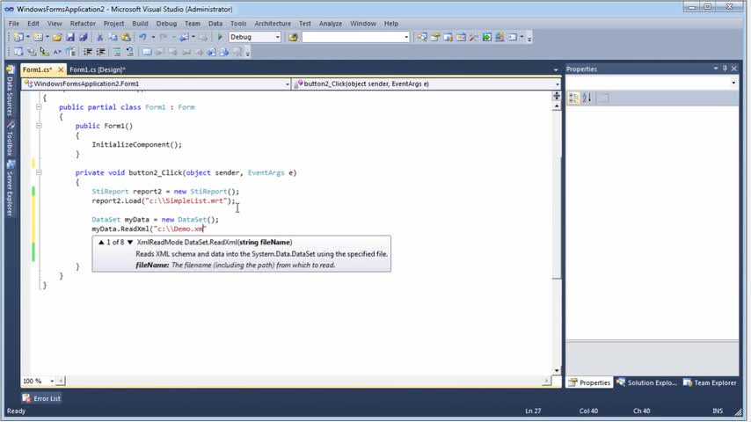
Task: Select the Properties tab at the bottom
Action: click(589, 382)
